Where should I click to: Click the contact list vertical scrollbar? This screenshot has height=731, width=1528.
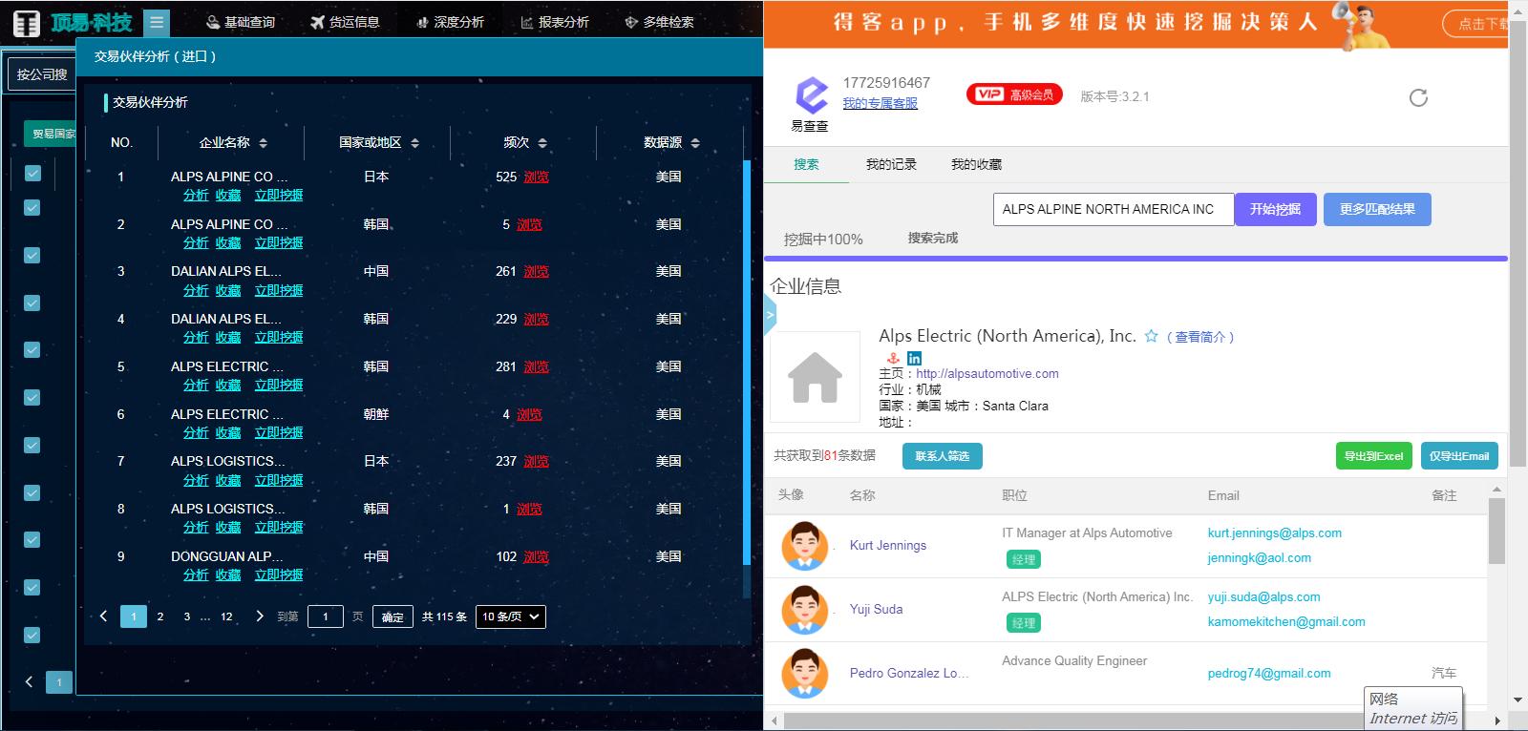(1496, 531)
